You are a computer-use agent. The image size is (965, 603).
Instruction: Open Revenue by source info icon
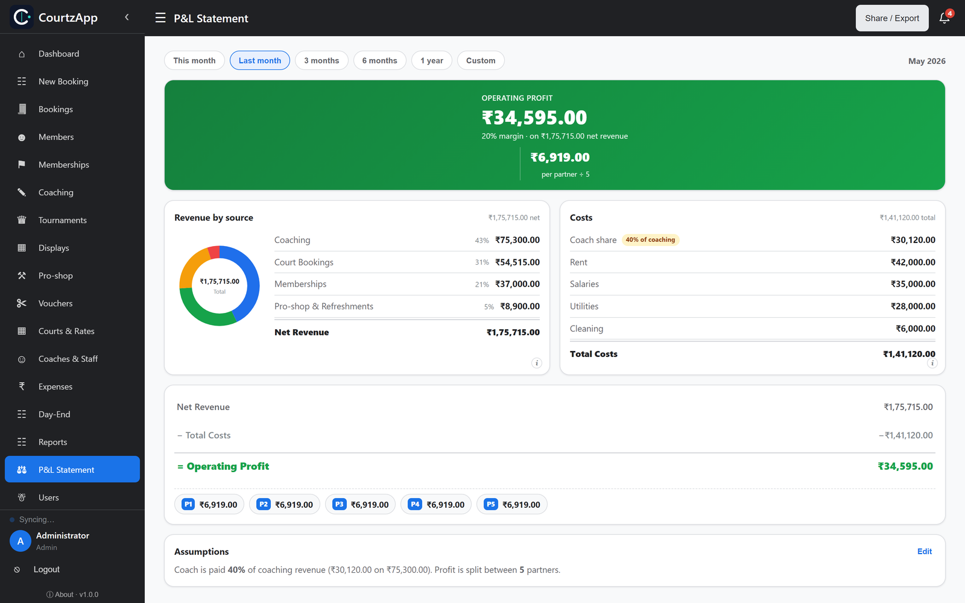(x=537, y=363)
